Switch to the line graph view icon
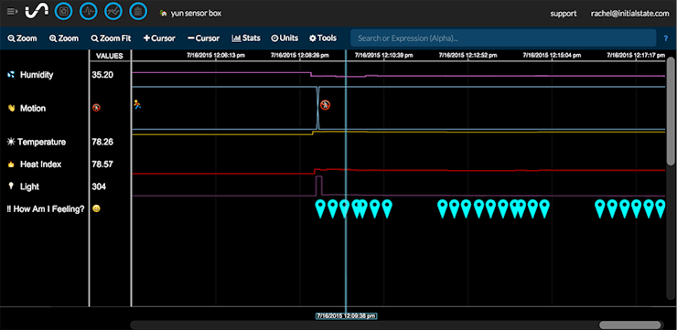Screen dimensions: 677x330 tap(113, 12)
